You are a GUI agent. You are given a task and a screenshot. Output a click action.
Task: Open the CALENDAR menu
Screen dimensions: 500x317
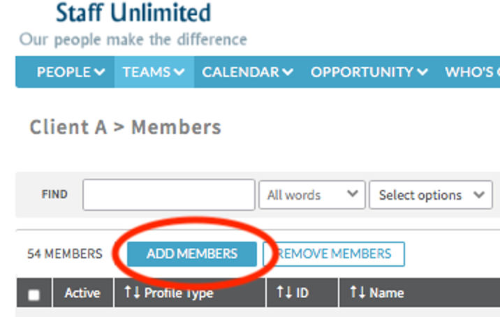[248, 72]
